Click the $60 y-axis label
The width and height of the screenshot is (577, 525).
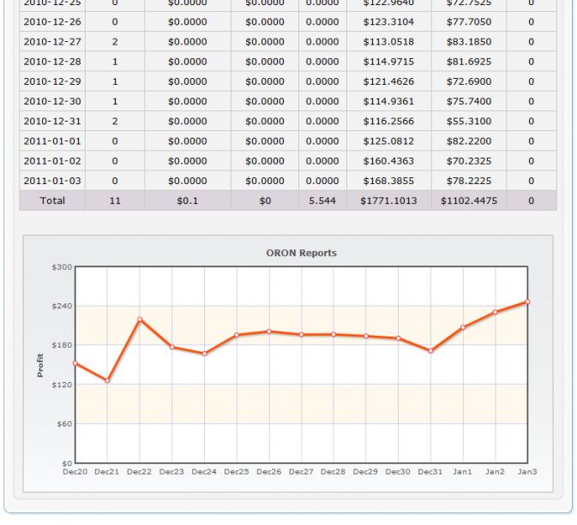pyautogui.click(x=64, y=424)
